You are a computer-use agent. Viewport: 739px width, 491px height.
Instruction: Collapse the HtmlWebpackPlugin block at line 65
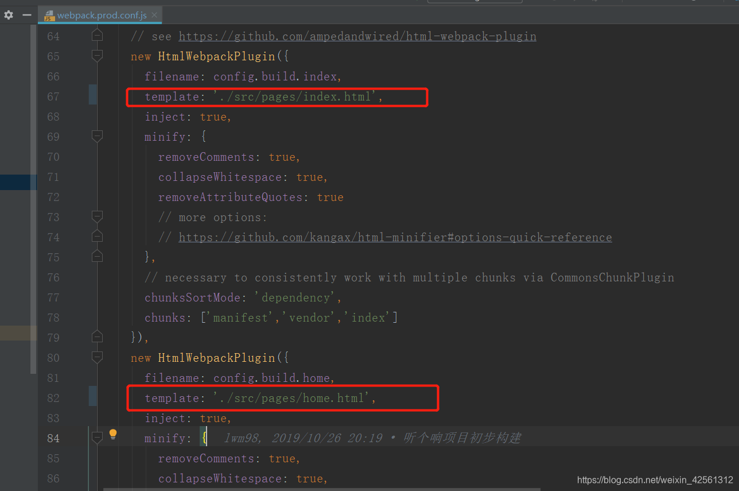tap(97, 56)
